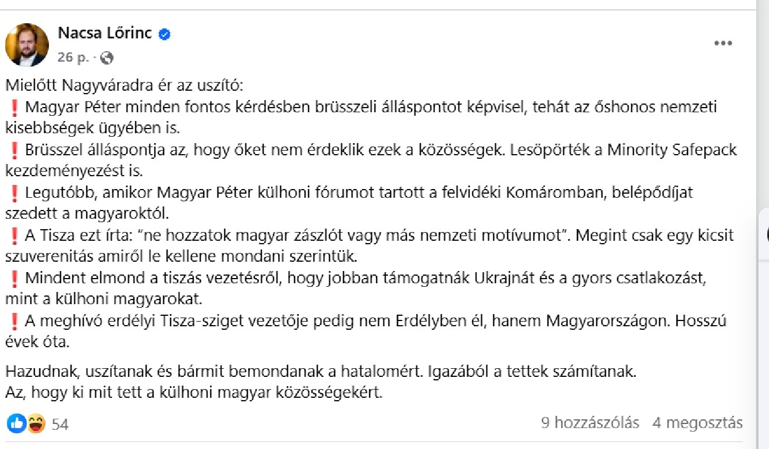Click the closing line 'Az, hogy ki mit tett'

[194, 393]
